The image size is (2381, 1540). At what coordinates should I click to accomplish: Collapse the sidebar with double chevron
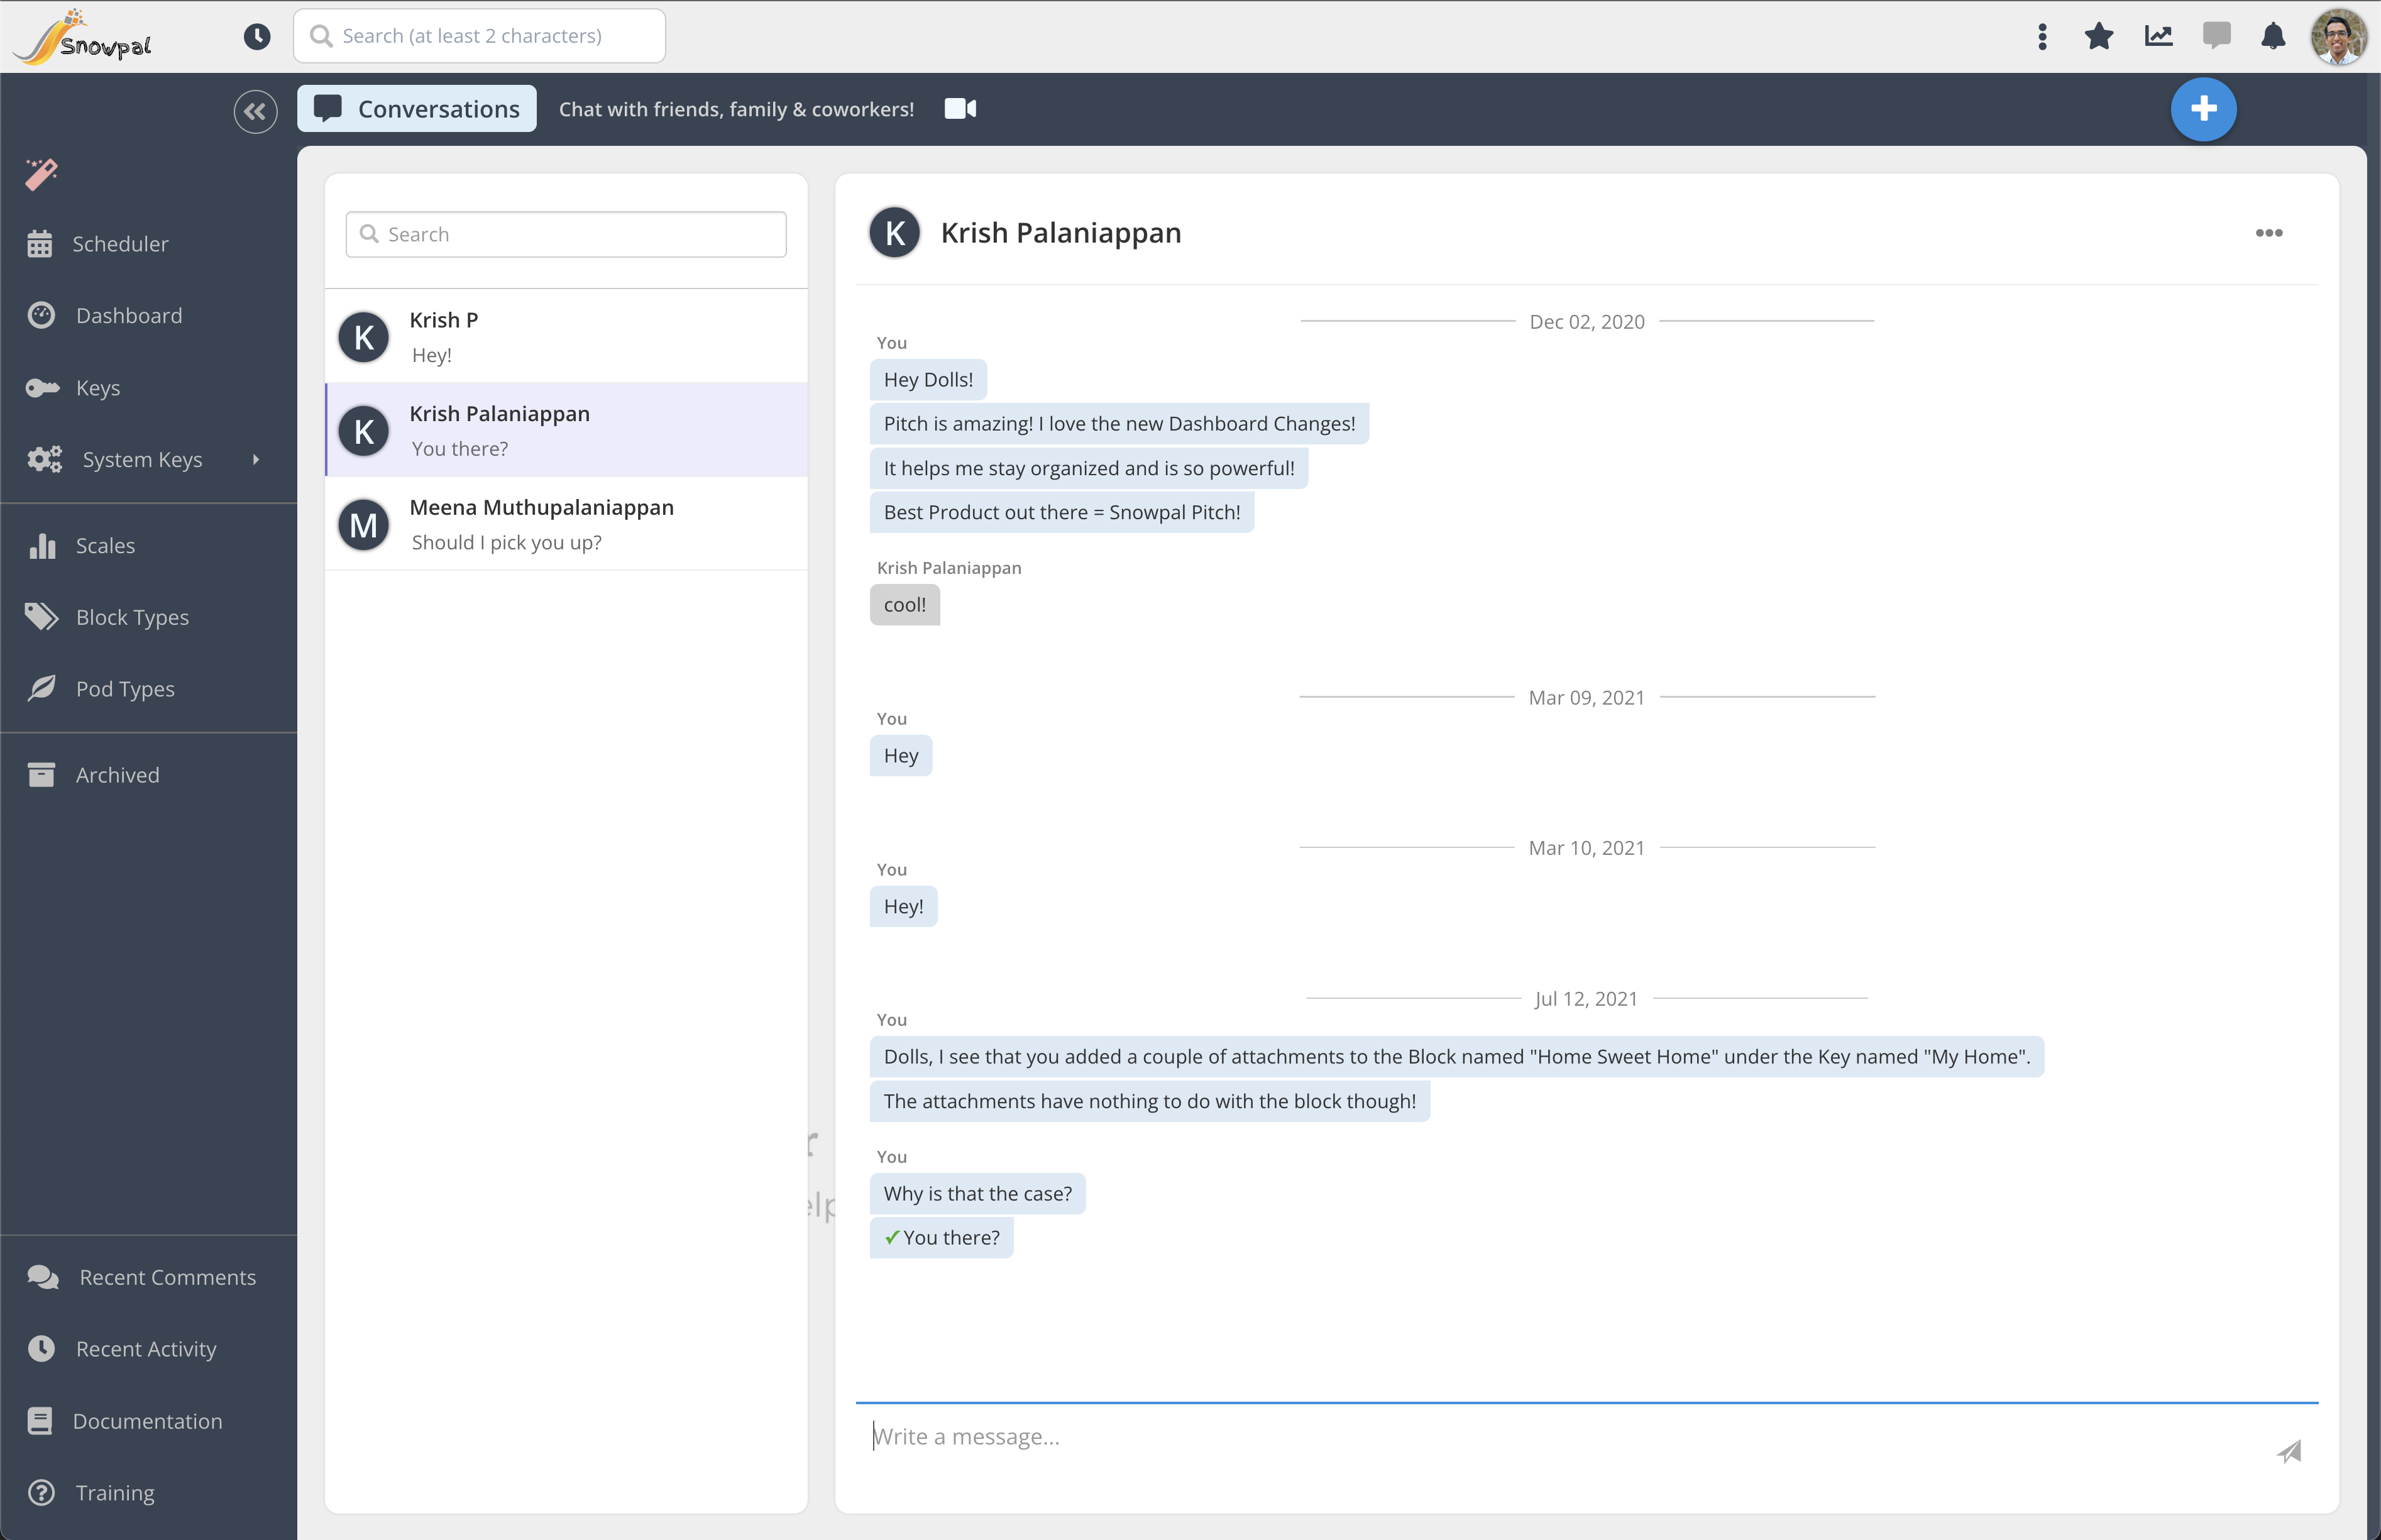[255, 111]
